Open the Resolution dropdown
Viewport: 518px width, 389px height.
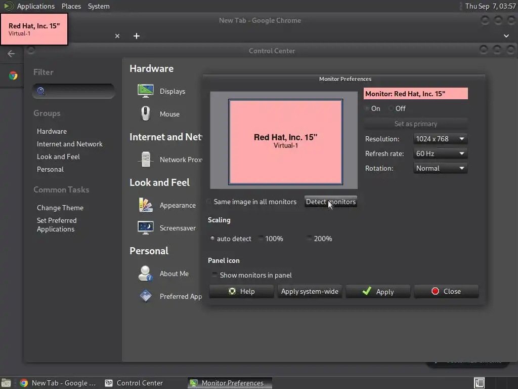tap(441, 139)
